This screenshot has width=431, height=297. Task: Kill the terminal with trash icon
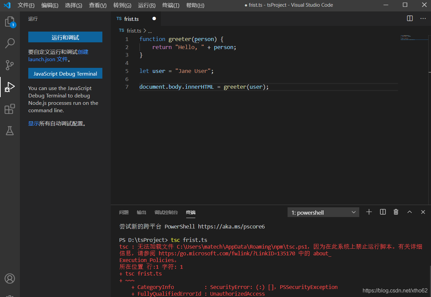click(x=396, y=212)
